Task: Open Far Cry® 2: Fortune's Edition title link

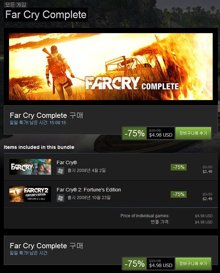Action: coord(89,190)
